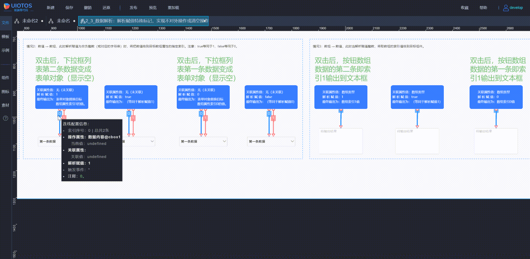Click the unsaved dot on the 未命名 tab
530x259 pixels.
pos(74,21)
